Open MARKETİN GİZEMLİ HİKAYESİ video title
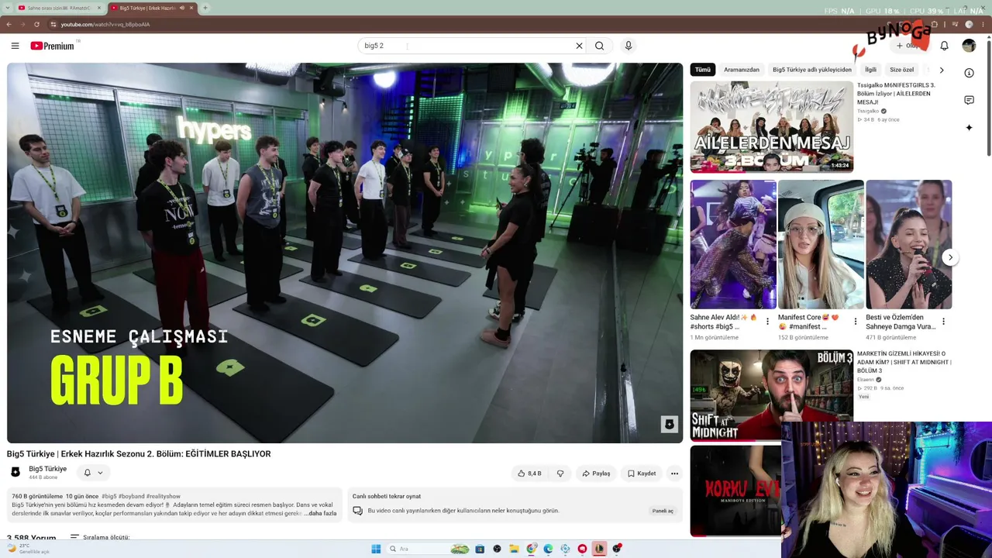 coord(904,362)
